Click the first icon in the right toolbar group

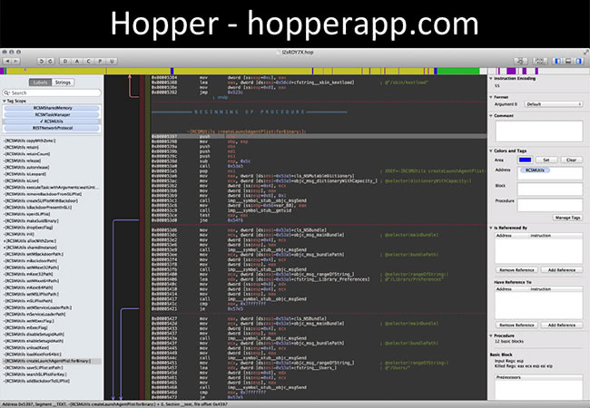521,61
